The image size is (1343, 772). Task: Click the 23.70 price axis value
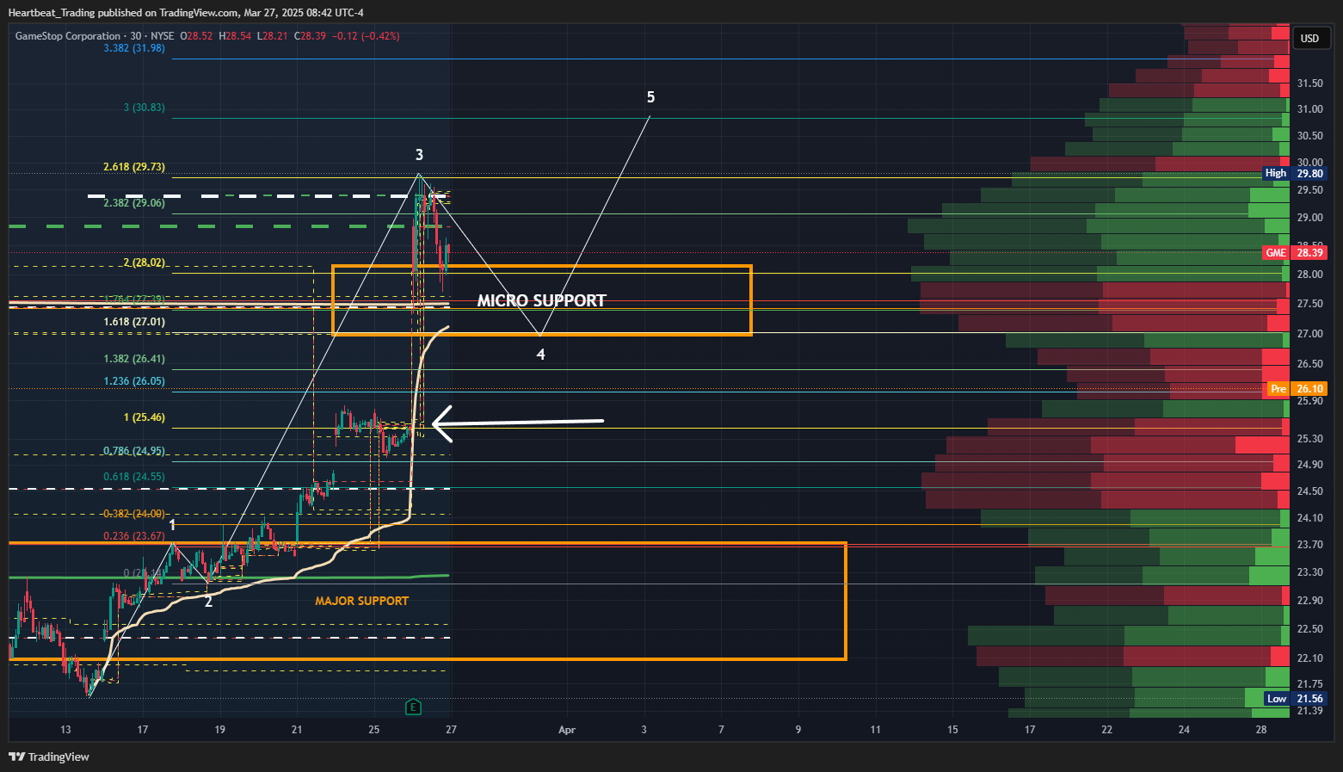tap(1310, 545)
